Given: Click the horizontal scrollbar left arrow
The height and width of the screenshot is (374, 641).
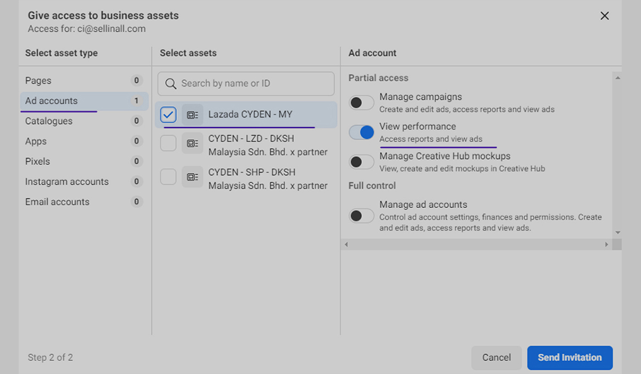Looking at the screenshot, I should (x=346, y=244).
